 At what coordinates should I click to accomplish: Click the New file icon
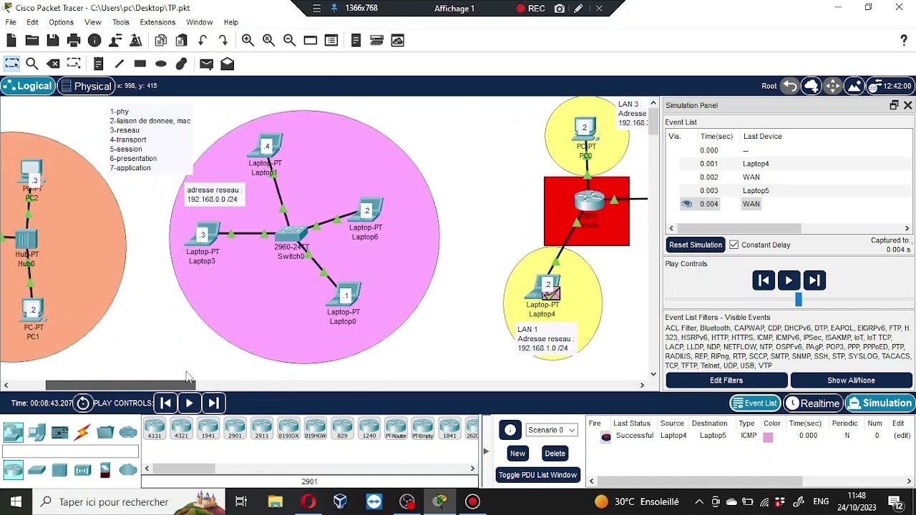[x=11, y=41]
